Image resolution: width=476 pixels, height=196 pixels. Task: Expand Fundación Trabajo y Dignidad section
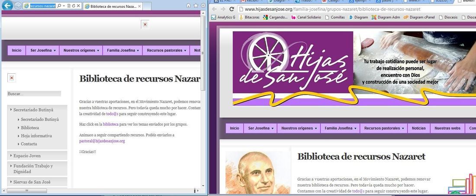[x=37, y=169]
